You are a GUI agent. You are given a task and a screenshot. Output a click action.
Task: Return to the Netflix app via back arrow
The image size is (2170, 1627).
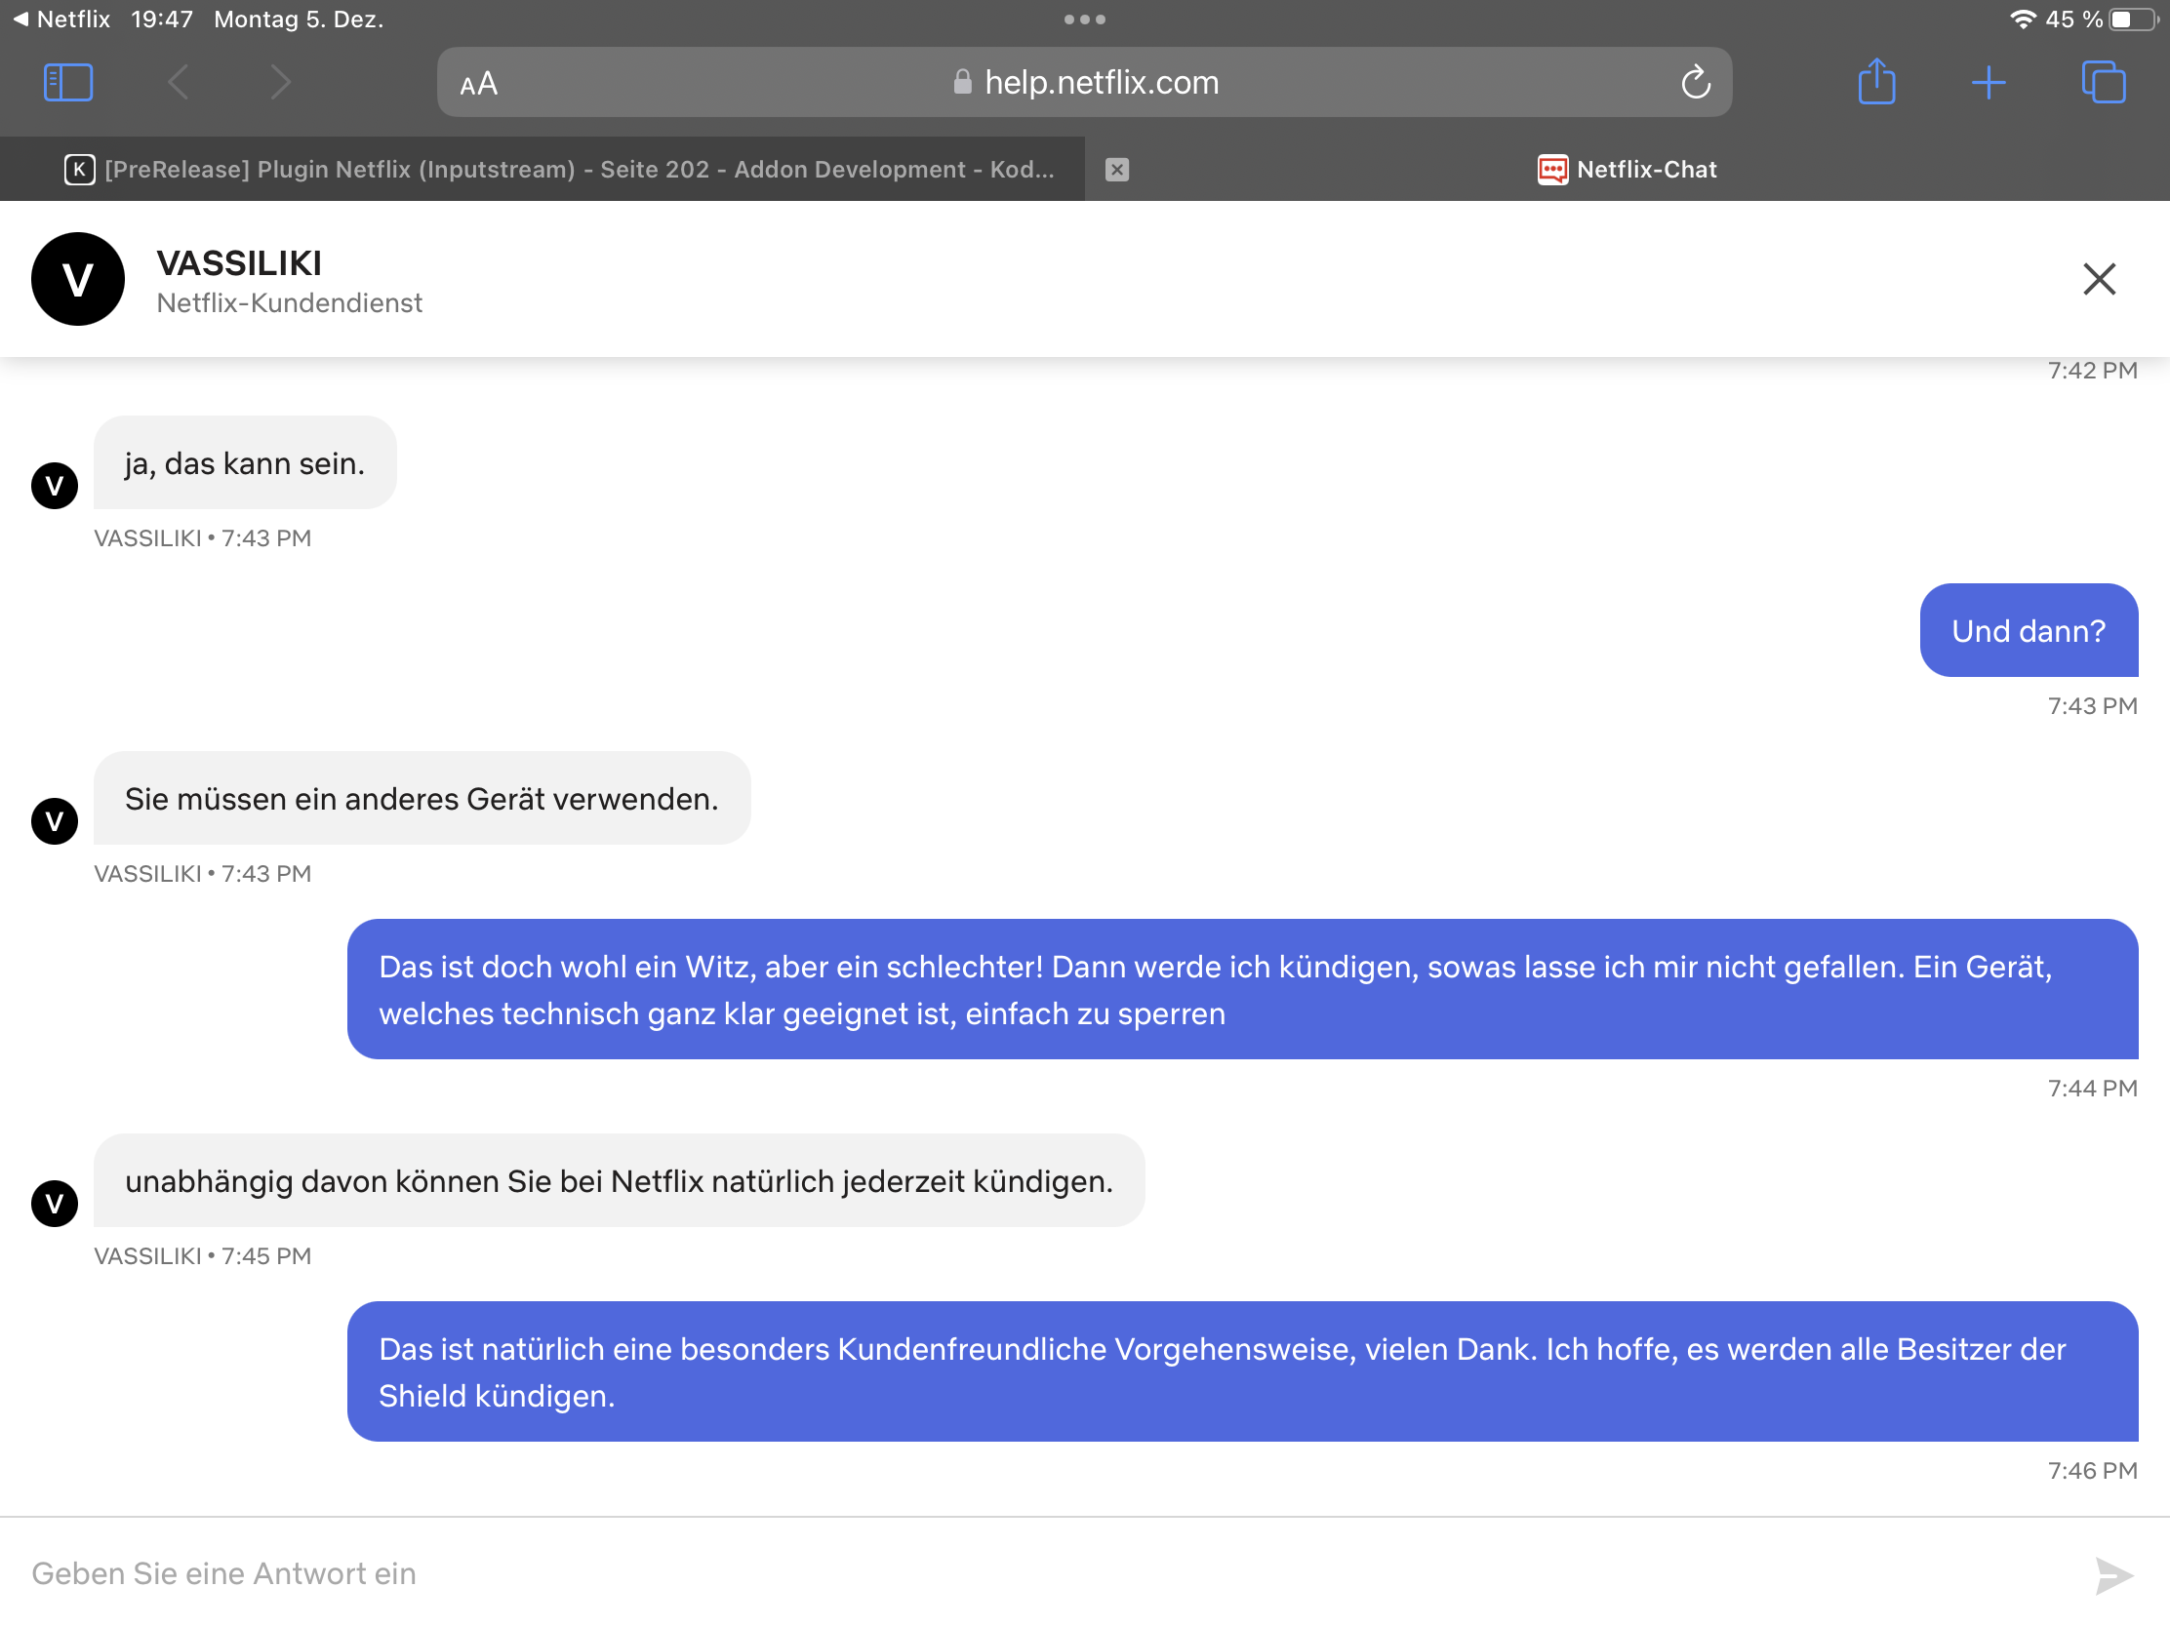coord(60,20)
